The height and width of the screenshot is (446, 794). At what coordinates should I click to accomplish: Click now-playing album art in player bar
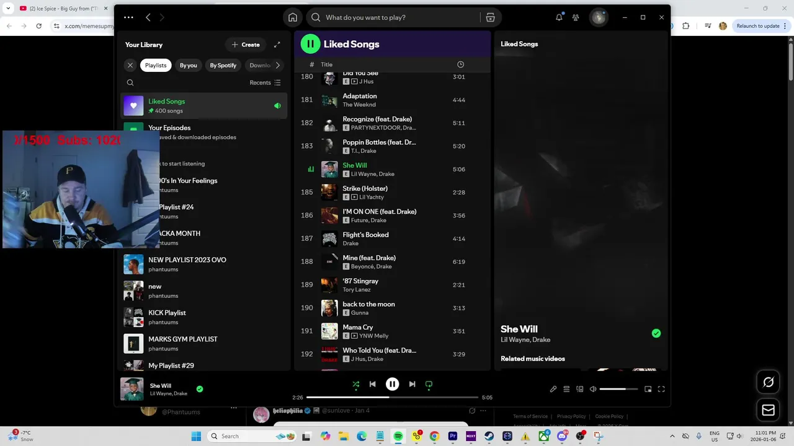click(x=132, y=389)
